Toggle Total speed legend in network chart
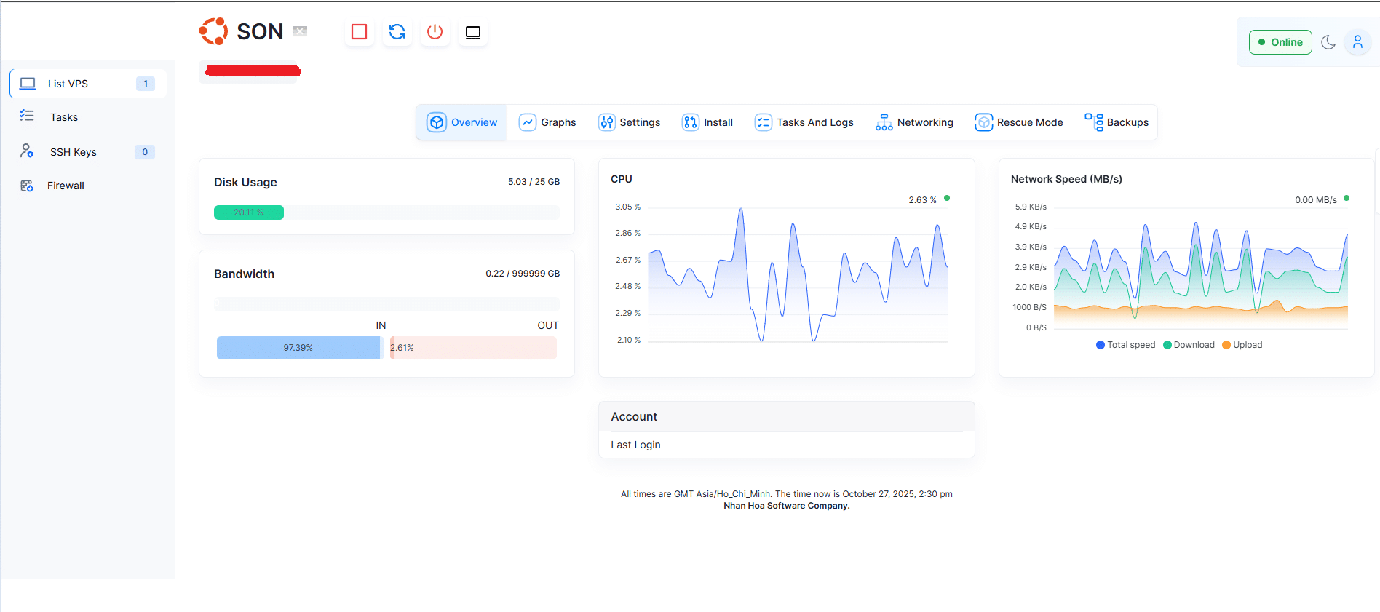The height and width of the screenshot is (612, 1380). point(1125,345)
